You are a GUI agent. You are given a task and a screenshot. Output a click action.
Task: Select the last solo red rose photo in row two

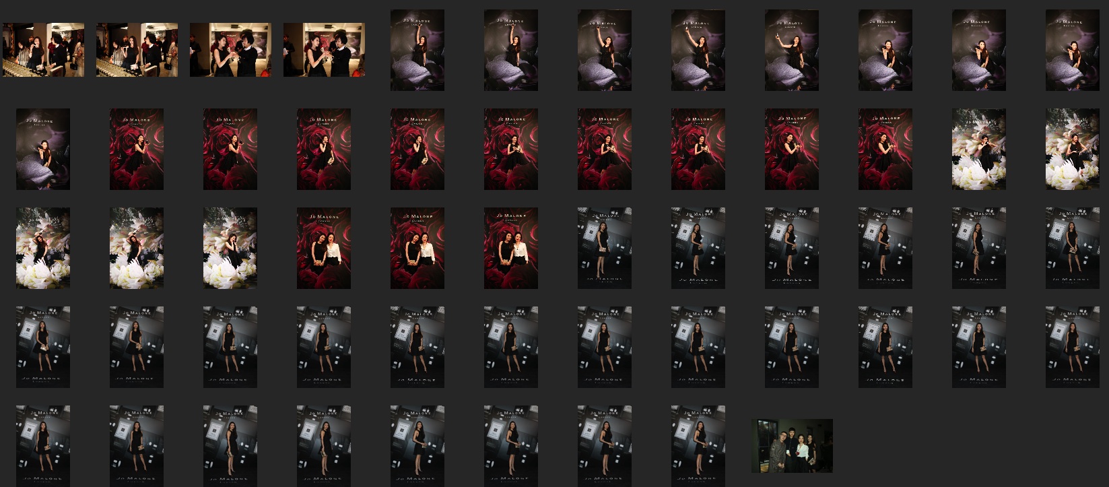[x=885, y=149]
